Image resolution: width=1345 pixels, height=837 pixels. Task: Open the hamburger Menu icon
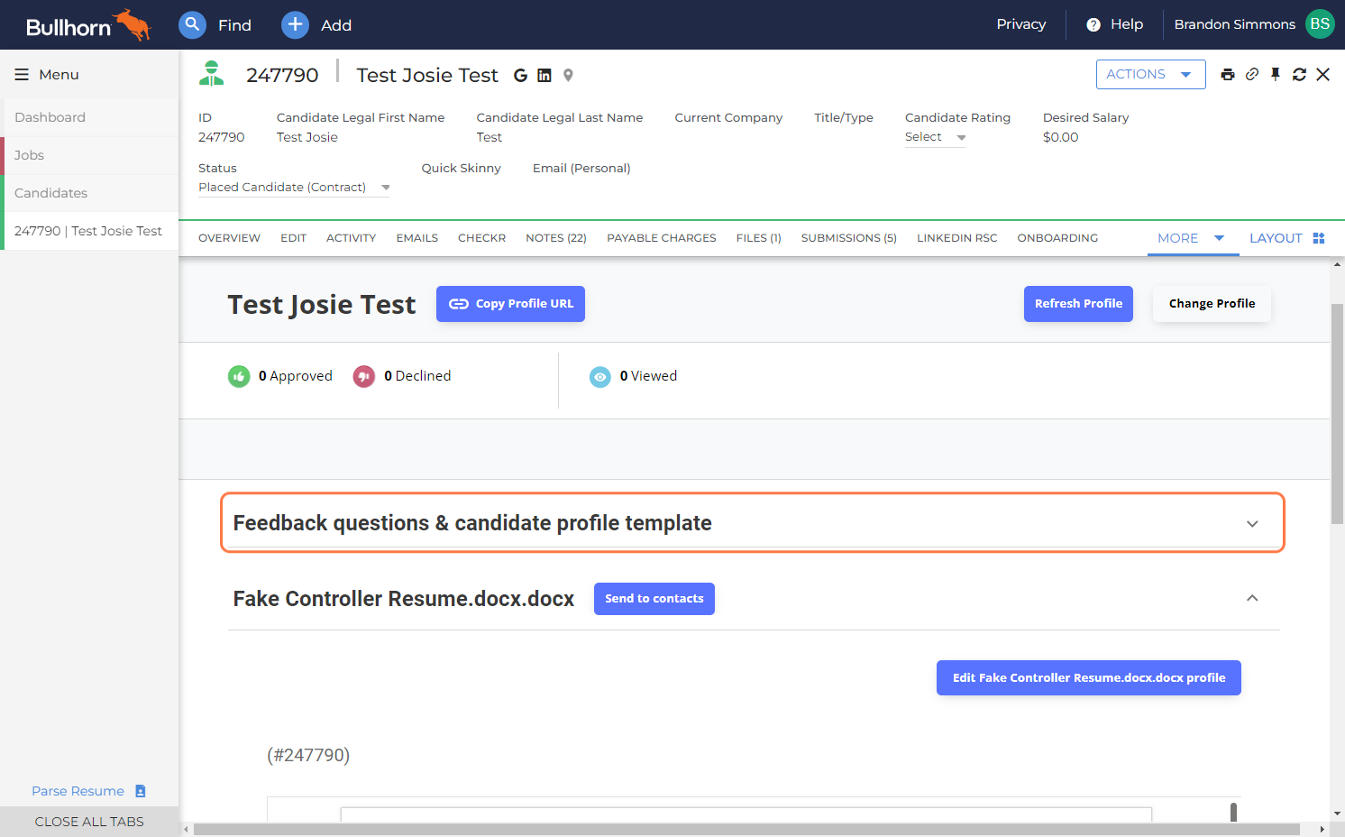(x=22, y=75)
